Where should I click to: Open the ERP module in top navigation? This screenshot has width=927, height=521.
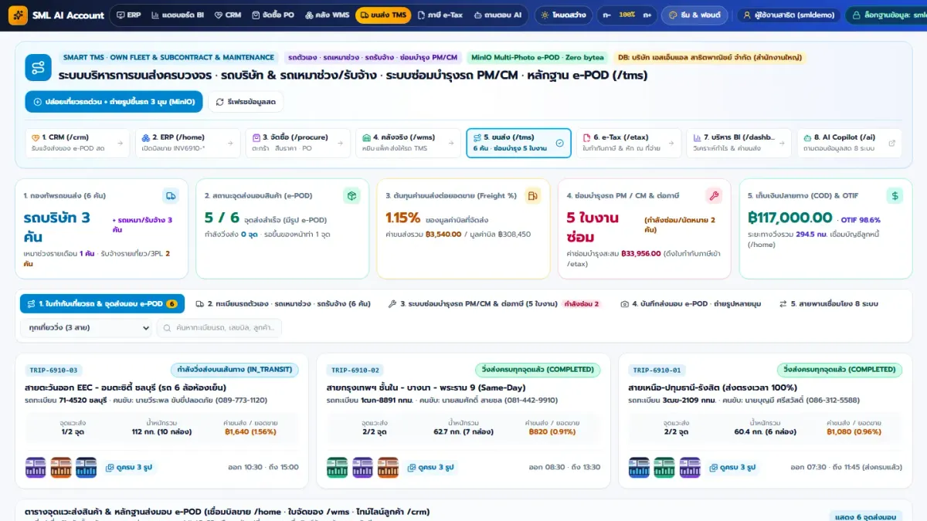coord(129,15)
